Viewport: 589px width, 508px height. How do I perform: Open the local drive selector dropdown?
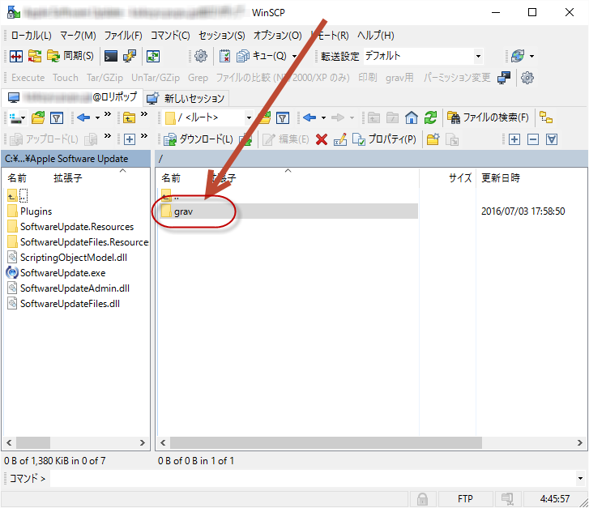[18, 117]
